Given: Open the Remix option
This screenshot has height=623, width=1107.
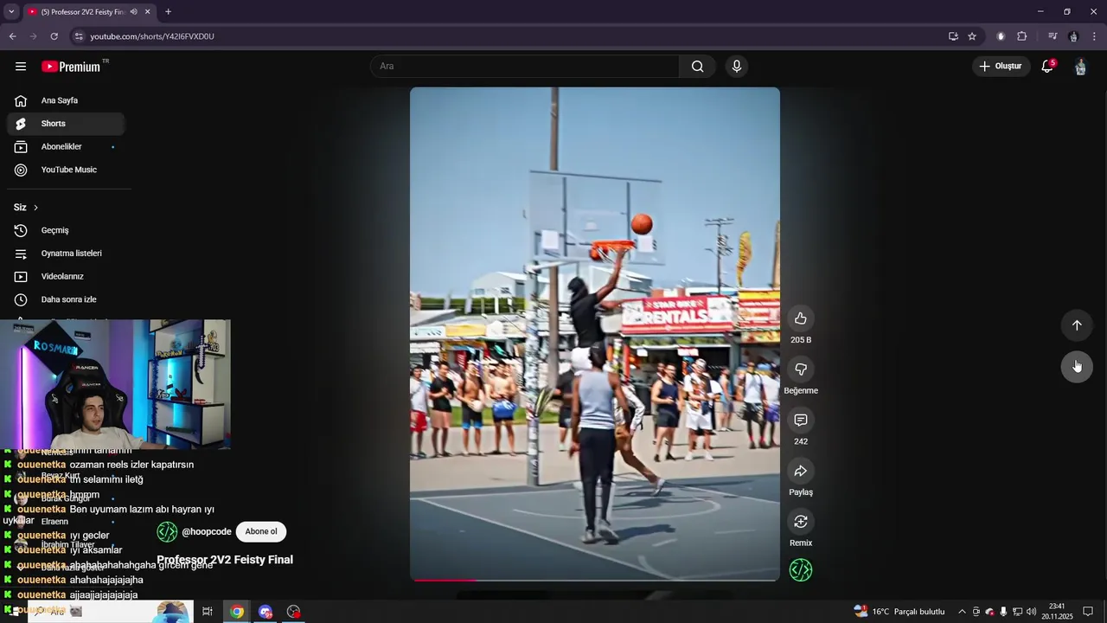Looking at the screenshot, I should click(x=801, y=522).
